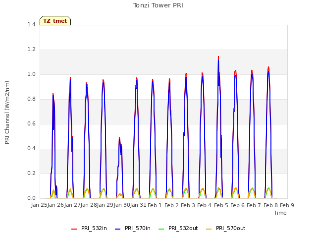Click the Feb 7 x-axis label
Image resolution: width=317 pixels, height=238 pixels.
254,205
